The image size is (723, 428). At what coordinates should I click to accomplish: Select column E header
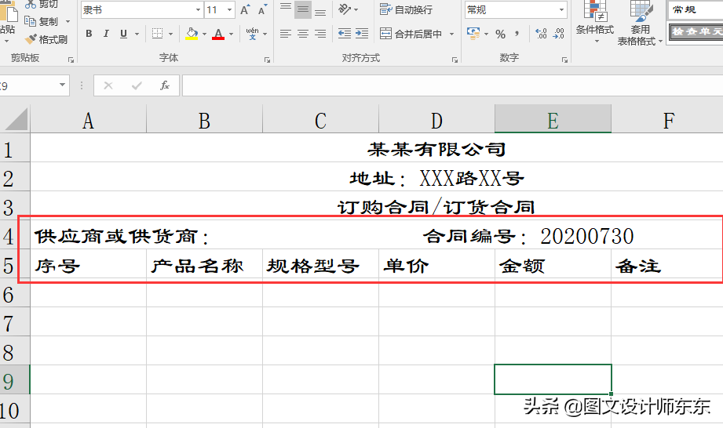[x=553, y=120]
